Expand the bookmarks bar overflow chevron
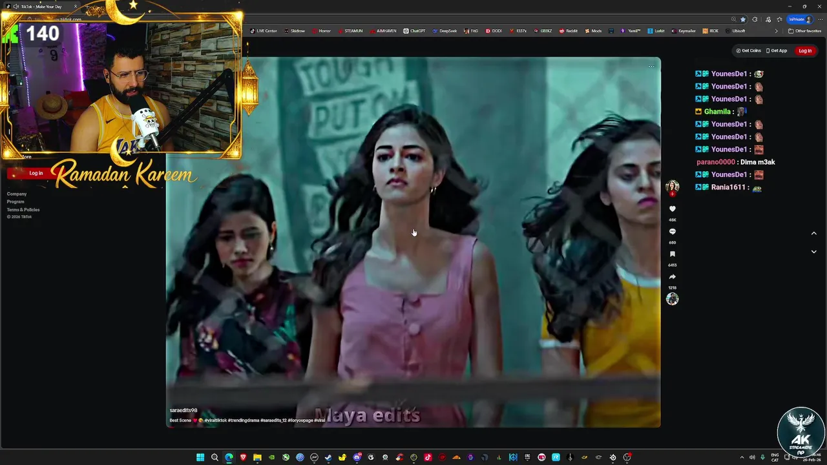 tap(777, 31)
